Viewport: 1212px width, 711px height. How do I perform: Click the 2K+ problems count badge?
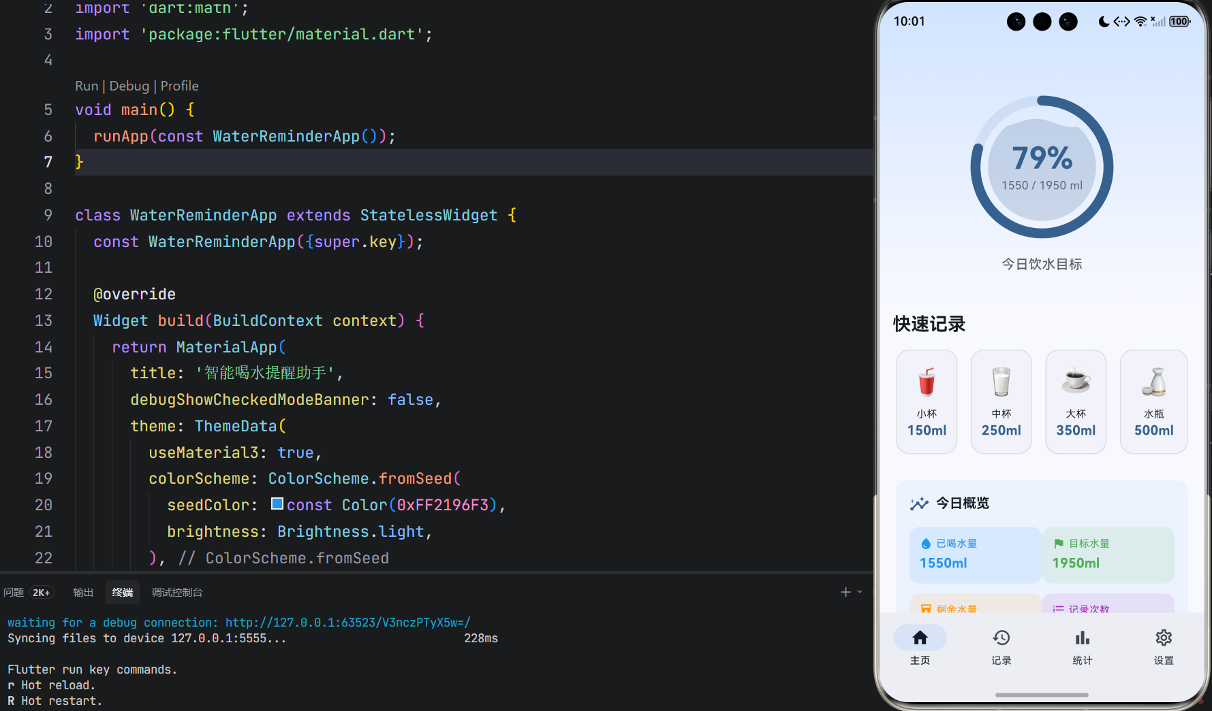point(42,593)
